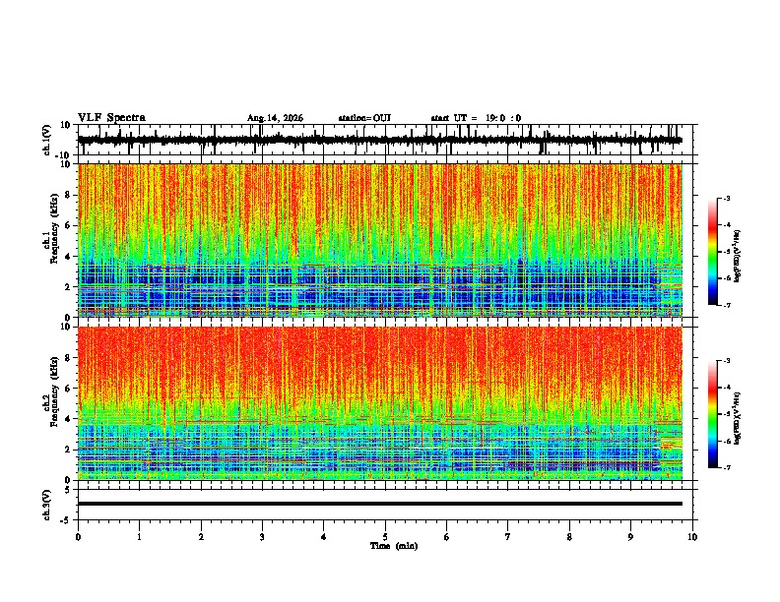780x602 pixels.
Task: Click inside the ch.2 spectrogram panel
Action: pos(380,403)
